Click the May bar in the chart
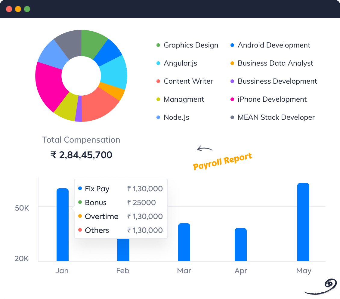Image resolution: width=340 pixels, height=299 pixels. 304,223
